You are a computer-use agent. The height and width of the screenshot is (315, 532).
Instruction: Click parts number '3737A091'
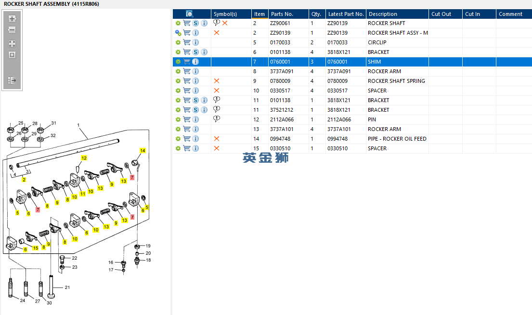pyautogui.click(x=282, y=71)
